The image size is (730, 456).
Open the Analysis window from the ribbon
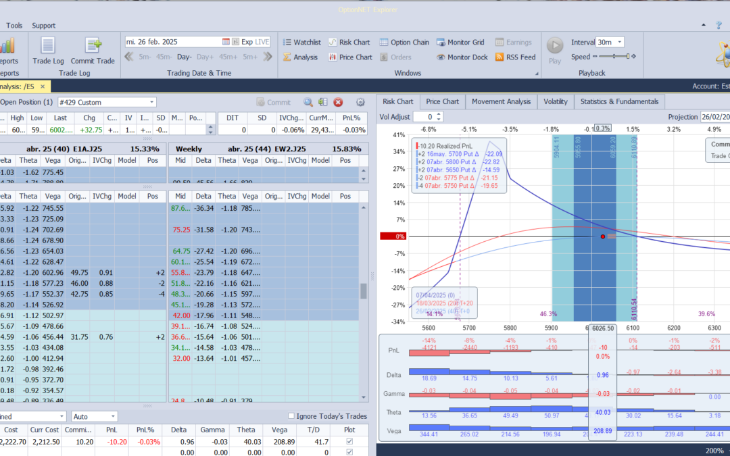tap(300, 57)
